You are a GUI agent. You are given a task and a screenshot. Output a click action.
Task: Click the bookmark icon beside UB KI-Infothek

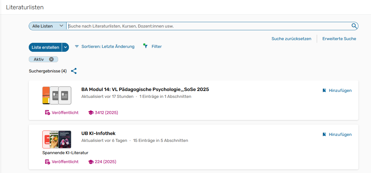324,134
